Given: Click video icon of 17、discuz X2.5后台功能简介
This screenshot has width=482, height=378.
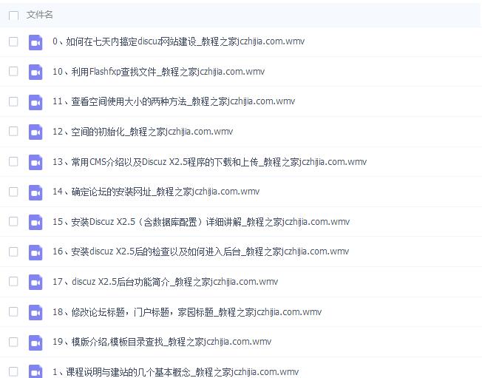Looking at the screenshot, I should (35, 282).
